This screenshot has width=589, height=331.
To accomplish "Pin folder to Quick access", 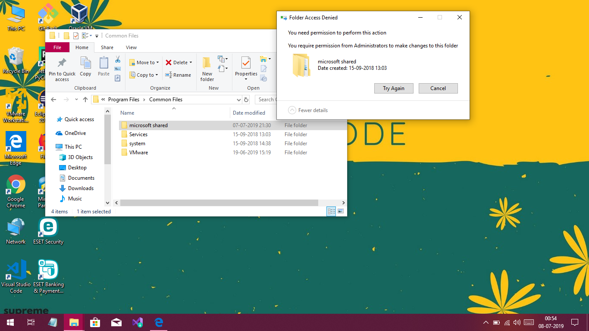I will tap(62, 69).
